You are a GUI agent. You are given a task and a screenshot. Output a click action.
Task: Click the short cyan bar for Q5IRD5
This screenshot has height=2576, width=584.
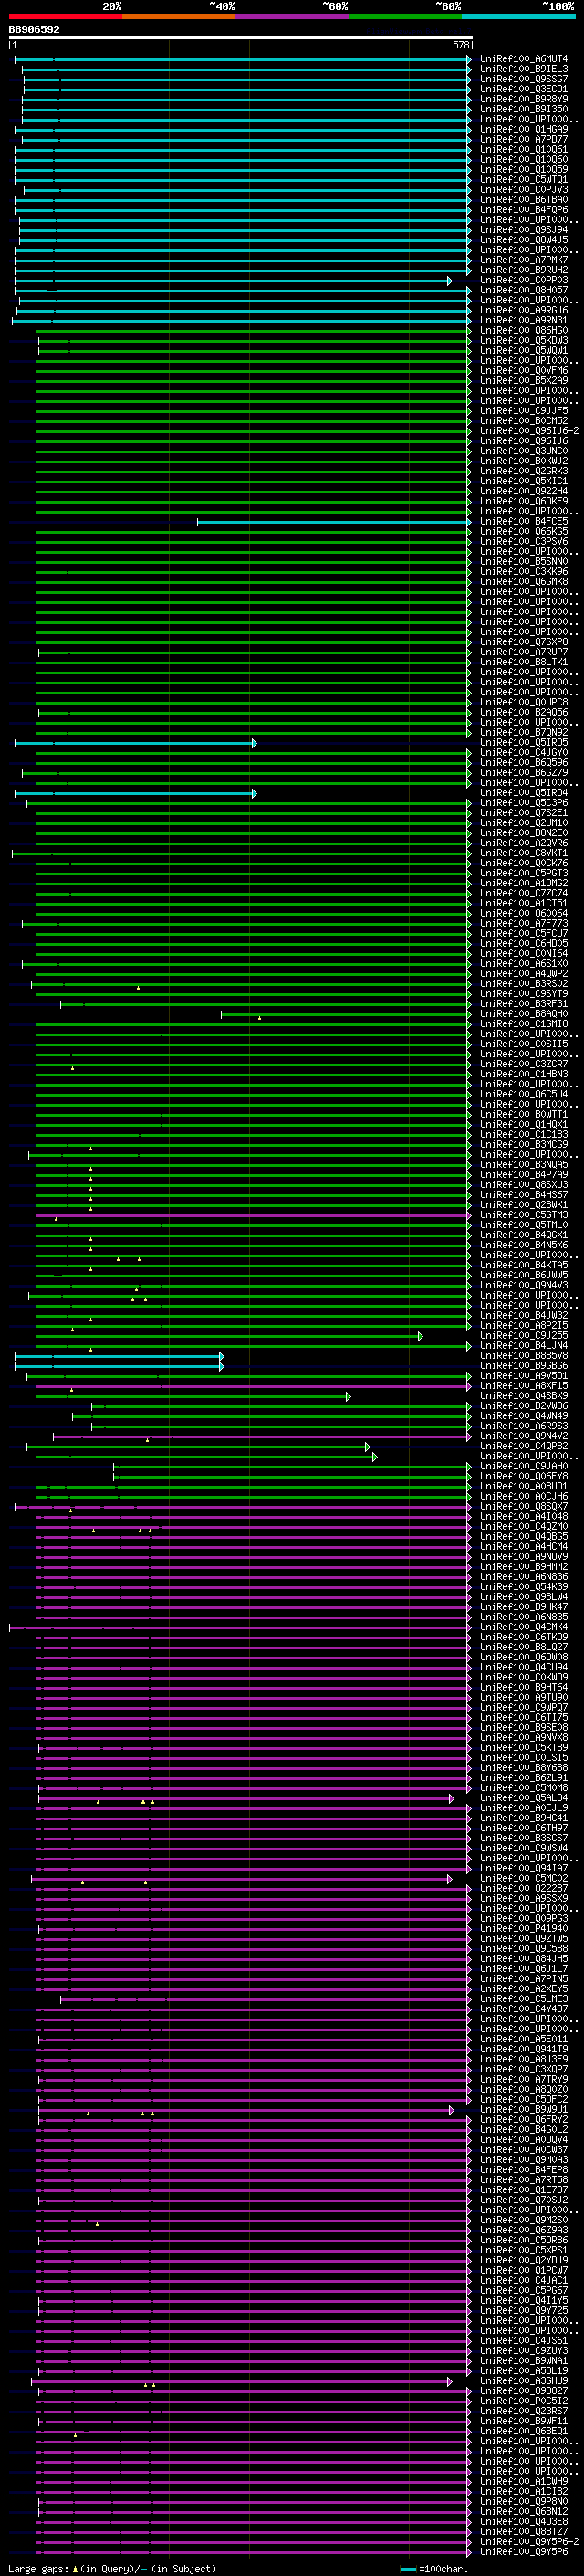[135, 743]
